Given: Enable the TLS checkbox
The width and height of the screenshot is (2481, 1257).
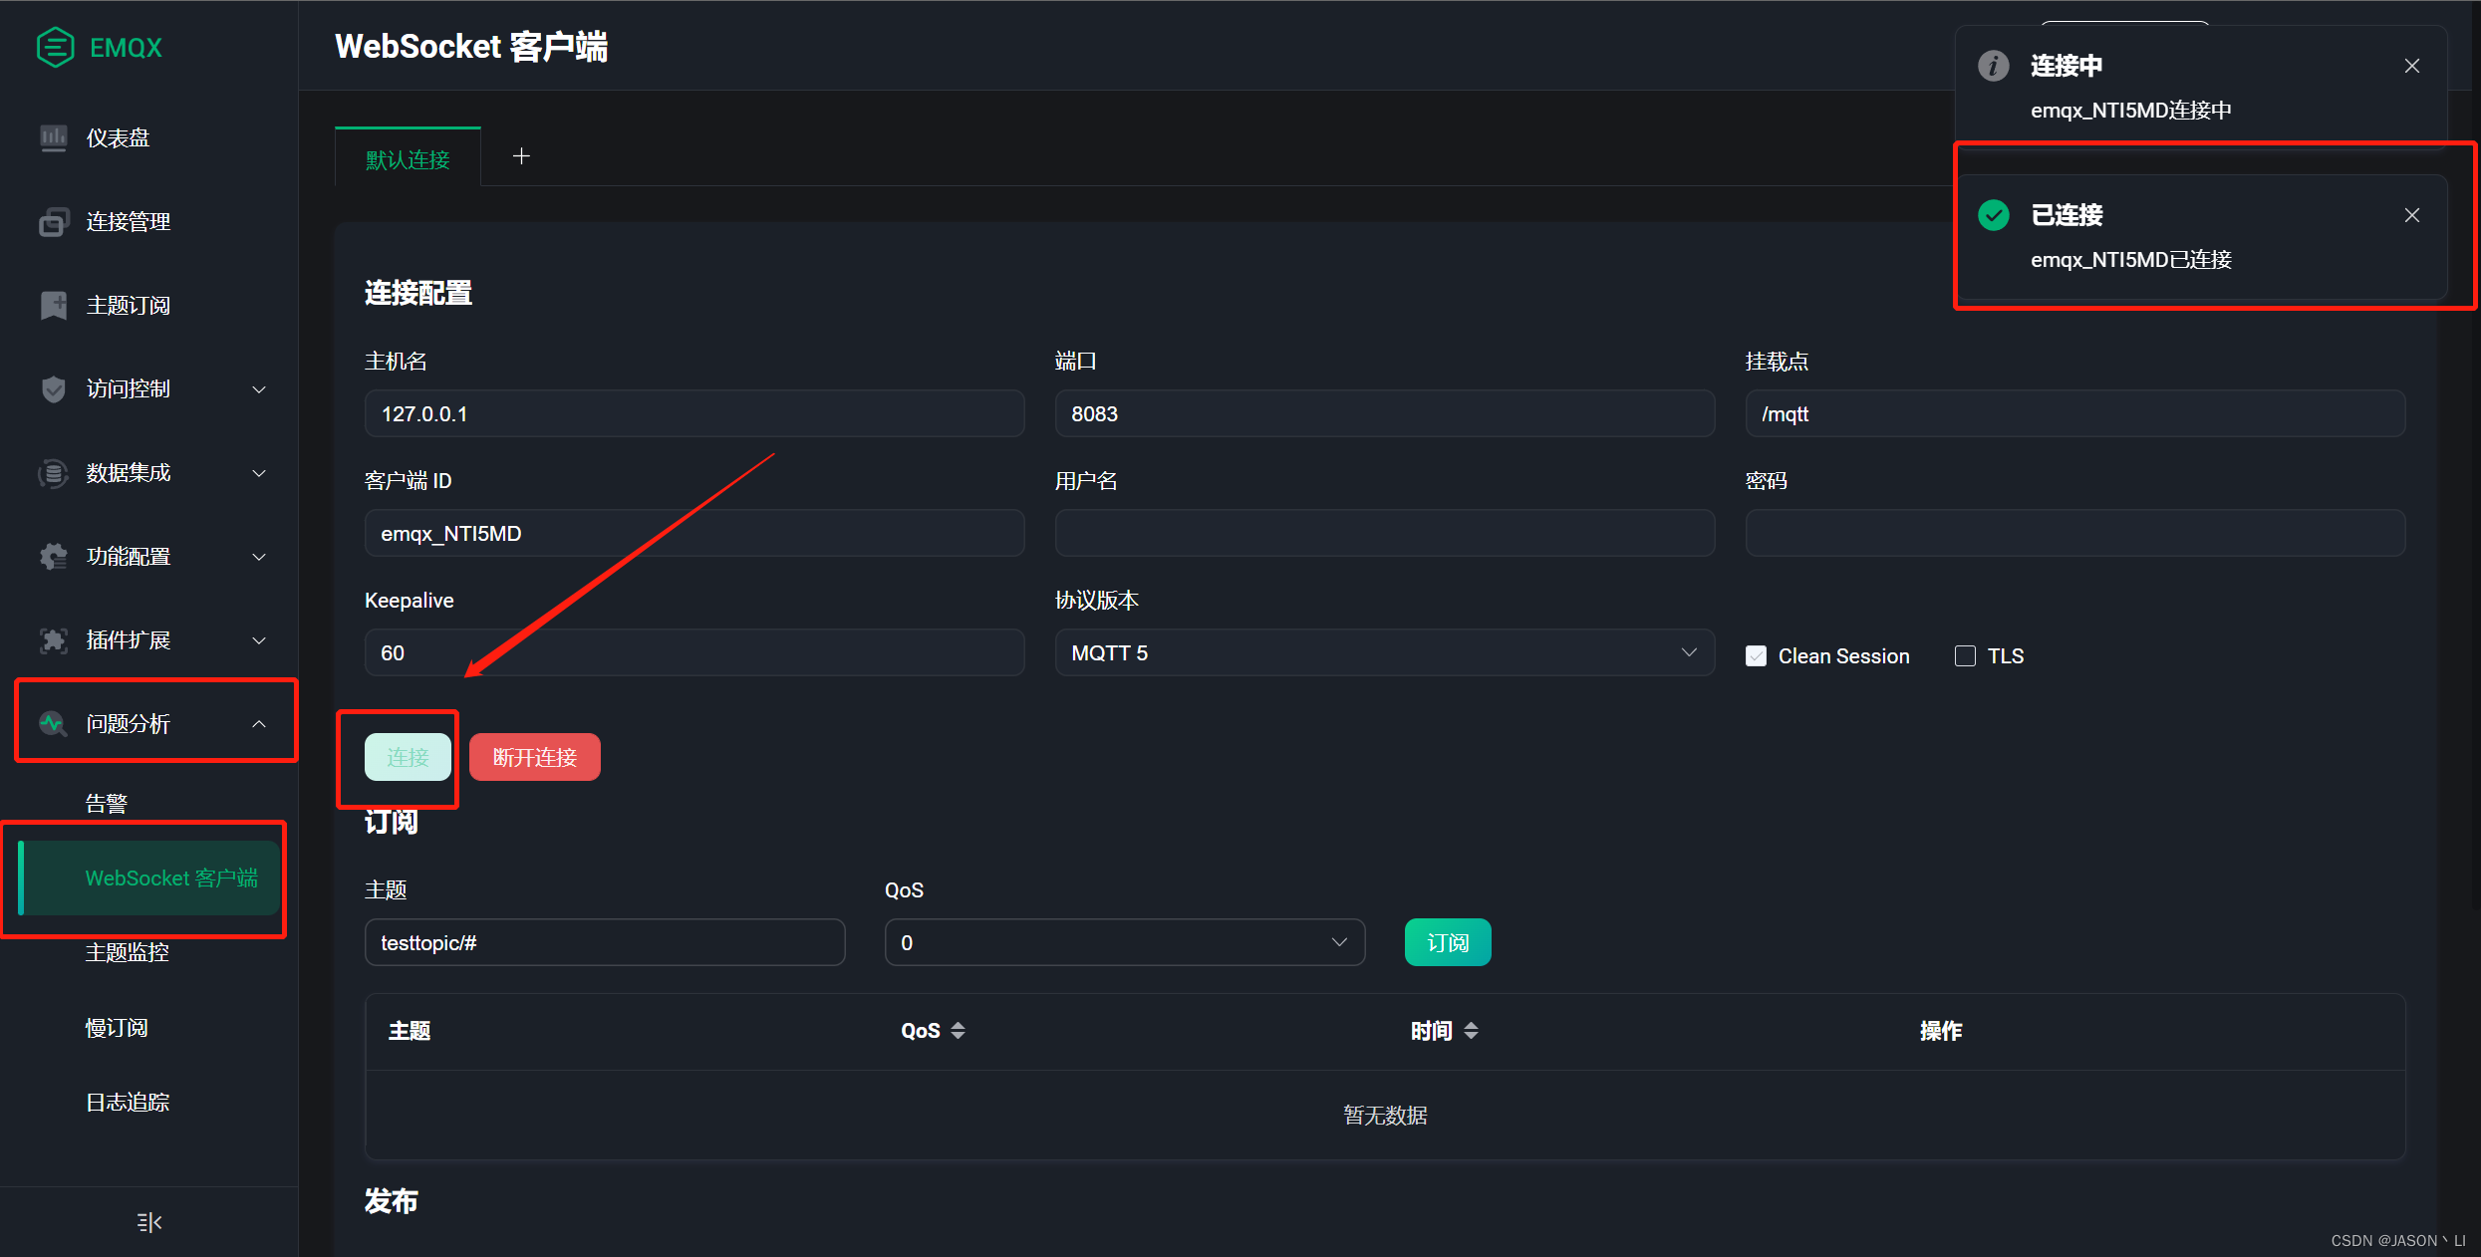Looking at the screenshot, I should pos(1964,655).
